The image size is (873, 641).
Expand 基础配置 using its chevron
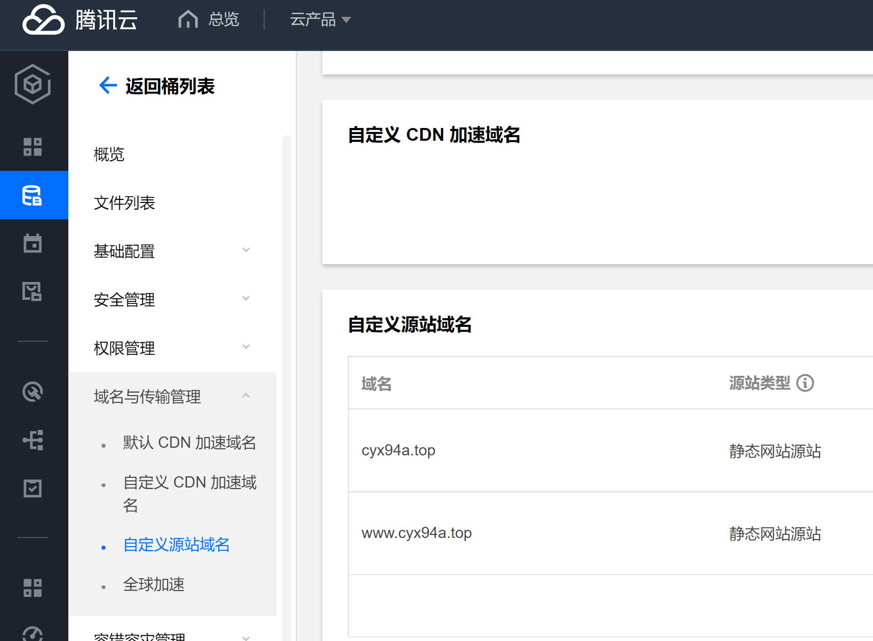coord(246,250)
